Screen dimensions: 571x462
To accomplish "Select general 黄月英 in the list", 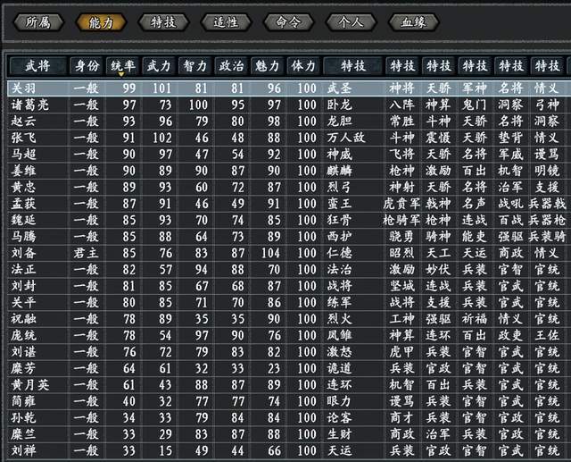I will [x=289, y=385].
